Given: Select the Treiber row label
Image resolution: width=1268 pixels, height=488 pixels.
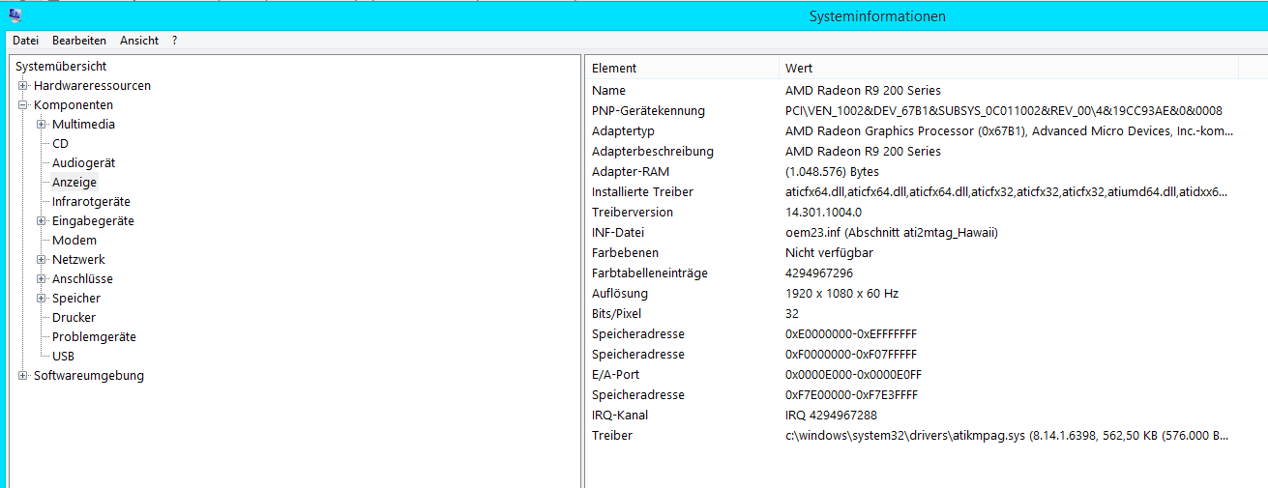Looking at the screenshot, I should [612, 436].
